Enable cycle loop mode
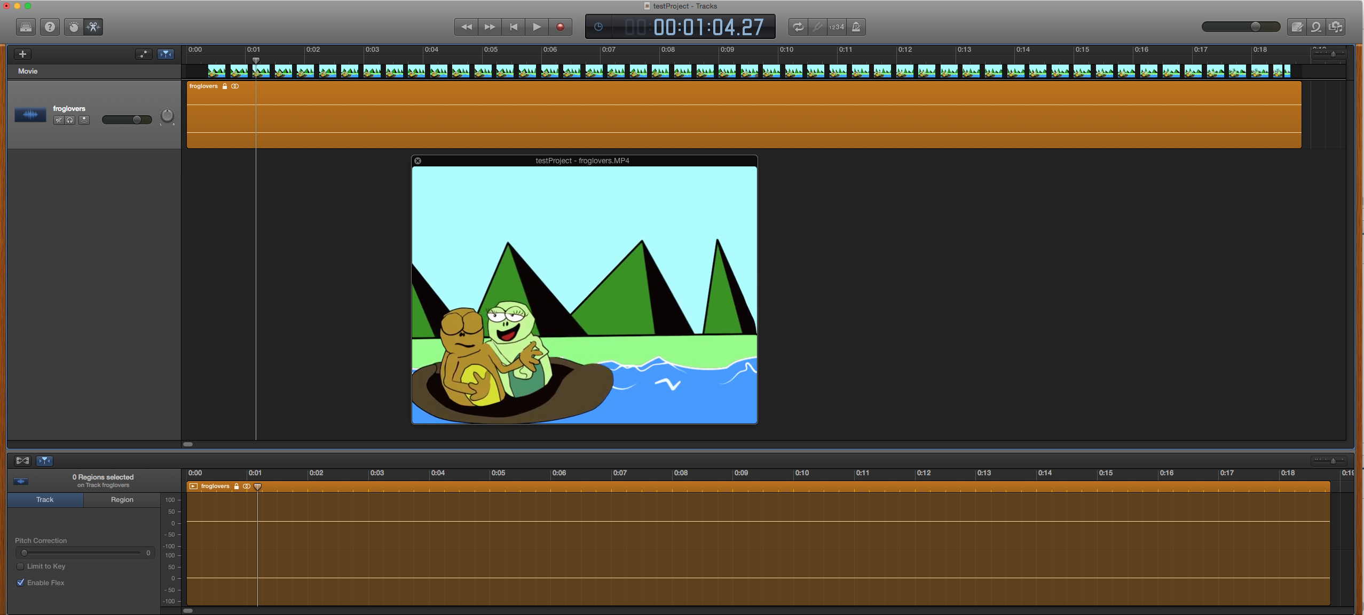This screenshot has width=1364, height=615. point(798,27)
